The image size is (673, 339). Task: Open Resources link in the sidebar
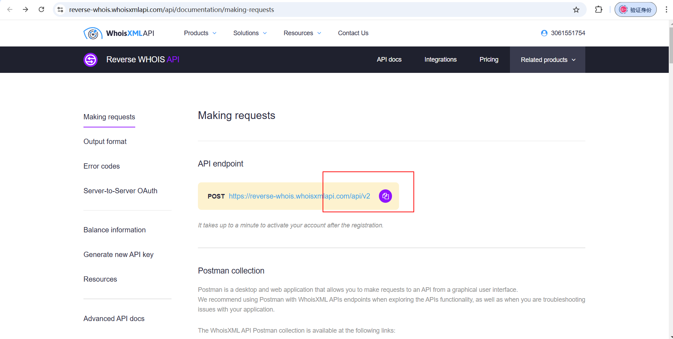100,279
